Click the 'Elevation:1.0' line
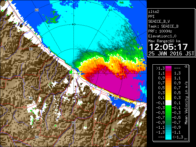Screen dimensions: 196x147 pyautogui.click(x=162, y=36)
